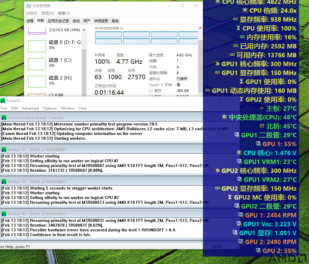The height and width of the screenshot is (264, 309).
Task: Switch to the 用户 tab
Action: click(x=87, y=21)
